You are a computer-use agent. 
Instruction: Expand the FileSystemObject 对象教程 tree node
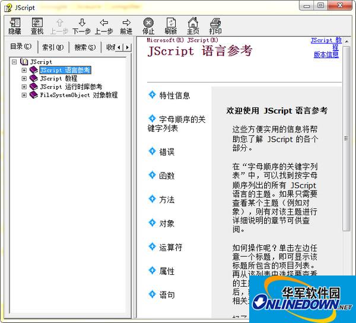[x=24, y=95]
